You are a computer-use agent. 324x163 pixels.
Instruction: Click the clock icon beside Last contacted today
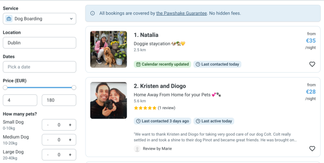pyautogui.click(x=198, y=64)
